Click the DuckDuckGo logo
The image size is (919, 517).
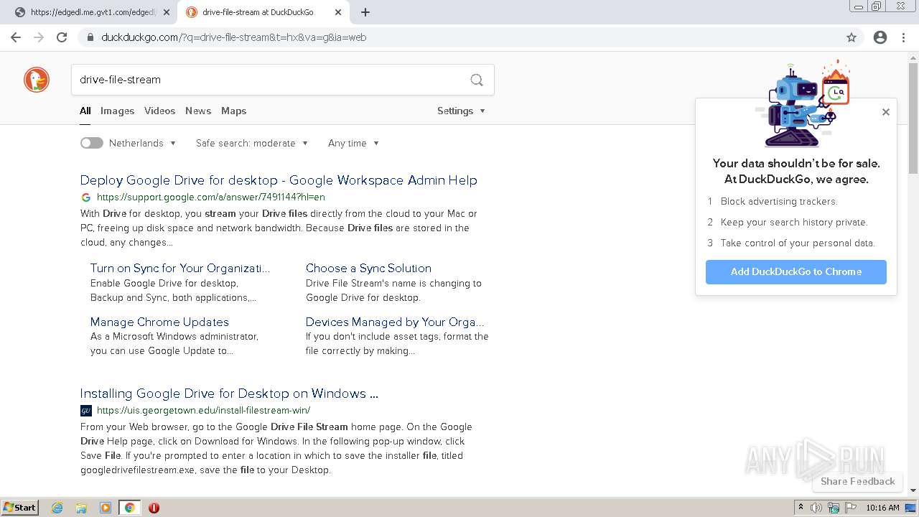coord(37,80)
